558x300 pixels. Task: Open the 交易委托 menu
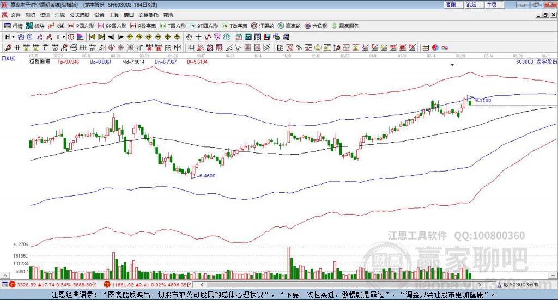tap(148, 15)
